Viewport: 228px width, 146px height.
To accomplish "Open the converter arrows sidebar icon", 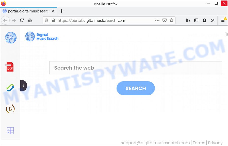I will [10, 88].
